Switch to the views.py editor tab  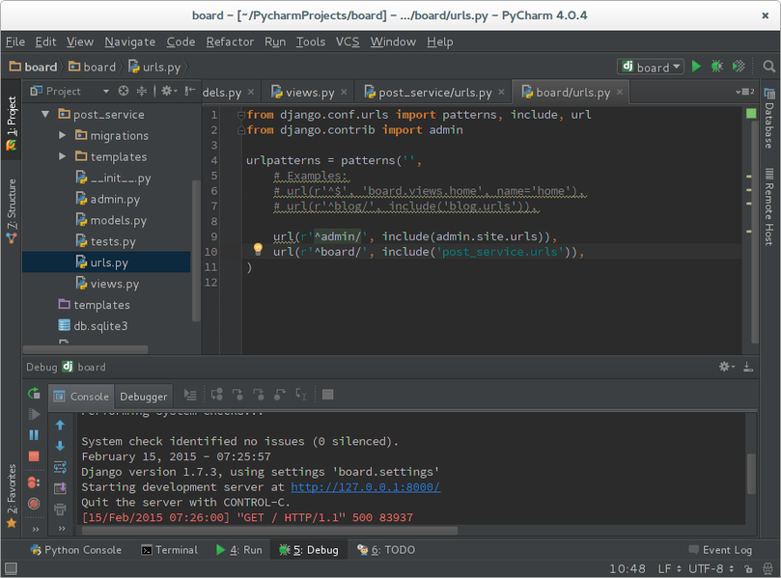pos(309,92)
